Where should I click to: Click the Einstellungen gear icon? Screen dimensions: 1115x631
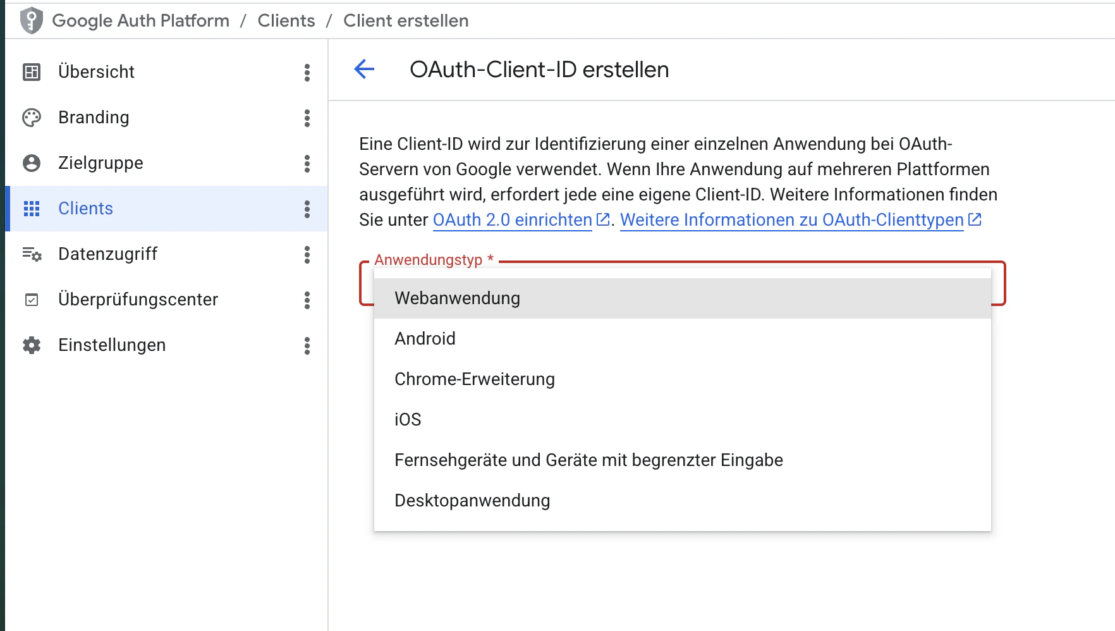pyautogui.click(x=32, y=345)
